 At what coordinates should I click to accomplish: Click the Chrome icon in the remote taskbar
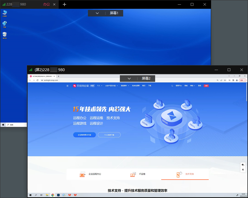click(53, 195)
